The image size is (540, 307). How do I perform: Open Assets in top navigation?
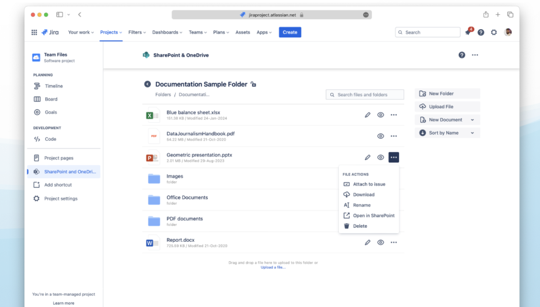[243, 32]
